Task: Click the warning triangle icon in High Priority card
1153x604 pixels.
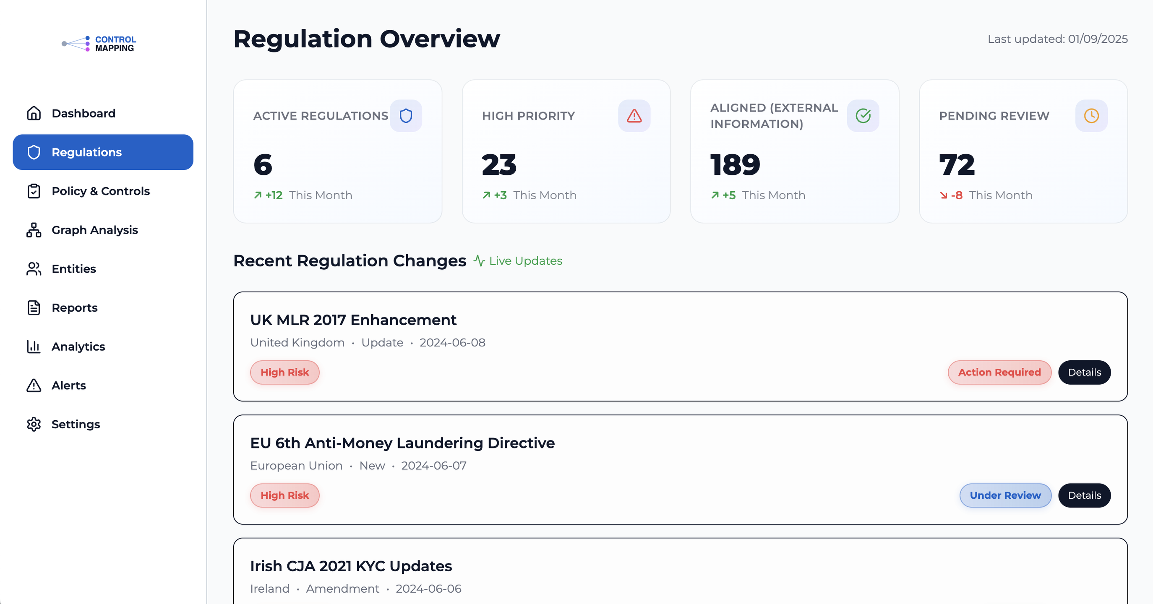Action: coord(634,116)
